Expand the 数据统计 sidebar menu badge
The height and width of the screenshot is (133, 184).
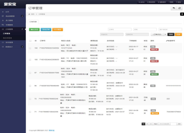[x=22, y=47]
